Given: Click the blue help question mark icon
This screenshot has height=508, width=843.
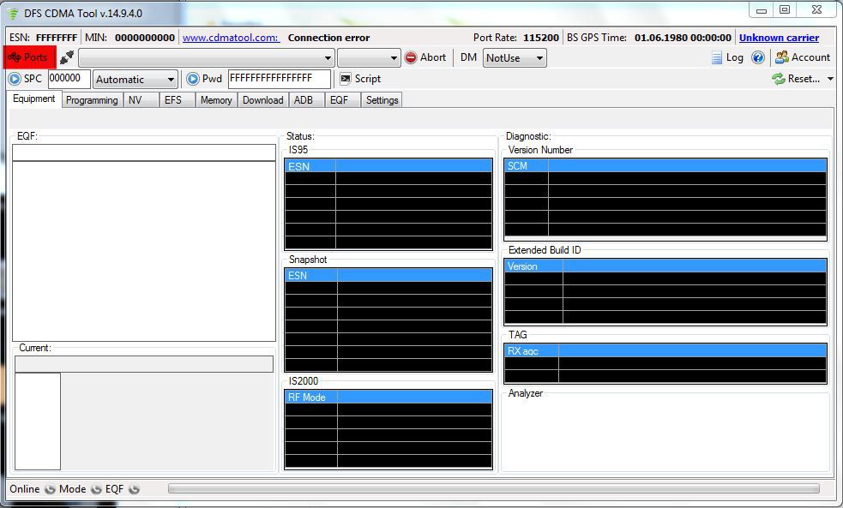Looking at the screenshot, I should pyautogui.click(x=758, y=57).
